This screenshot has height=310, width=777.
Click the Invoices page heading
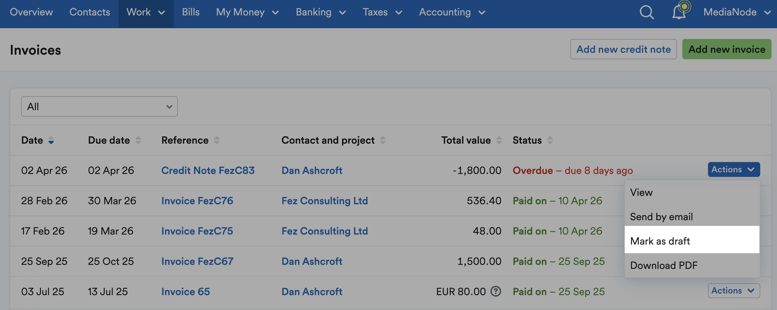click(35, 50)
